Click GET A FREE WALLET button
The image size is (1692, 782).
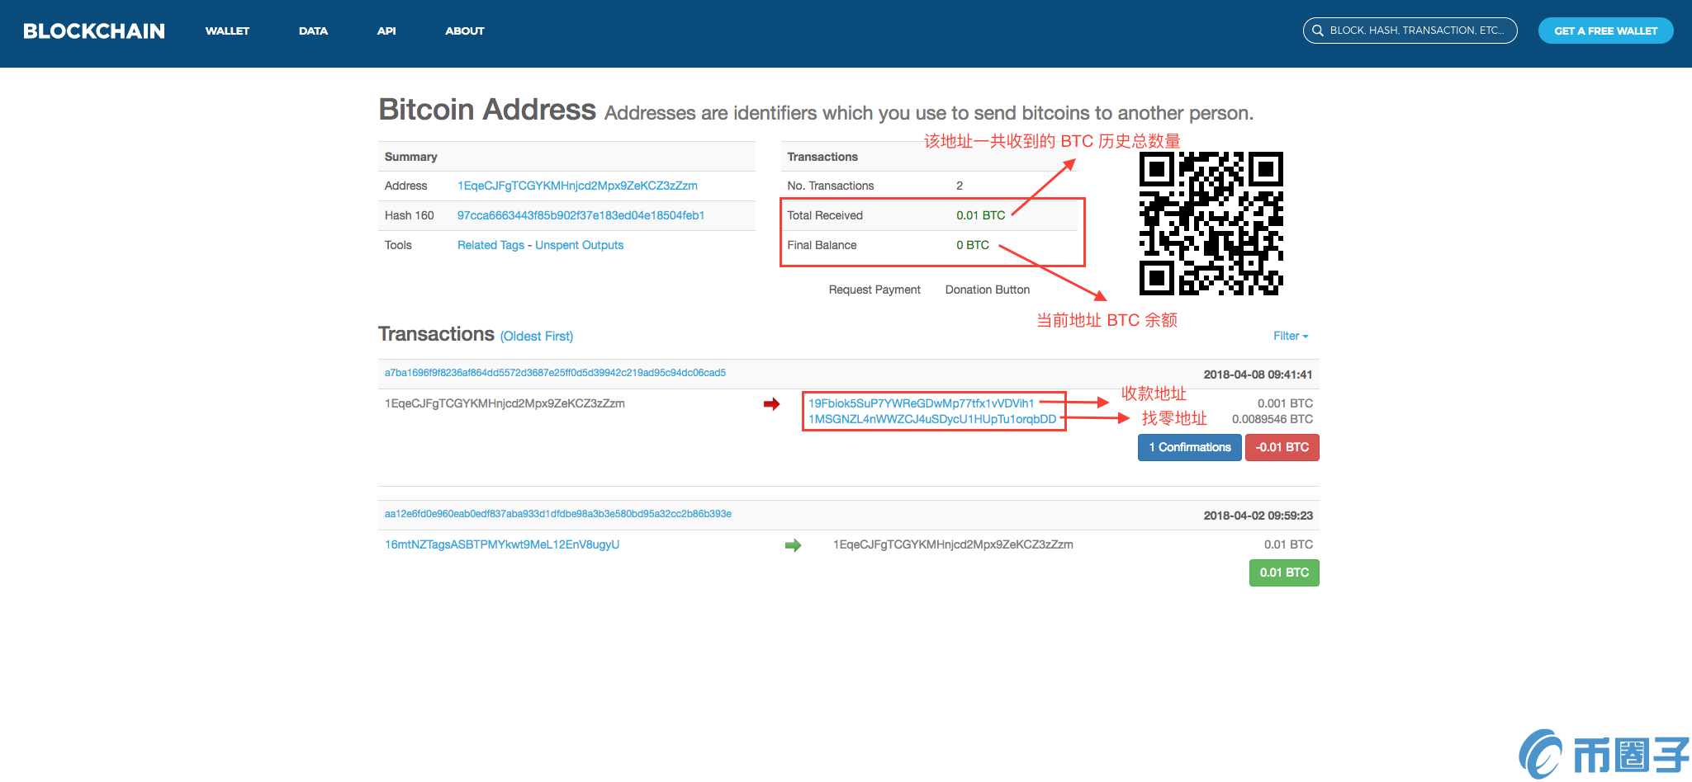(x=1605, y=31)
